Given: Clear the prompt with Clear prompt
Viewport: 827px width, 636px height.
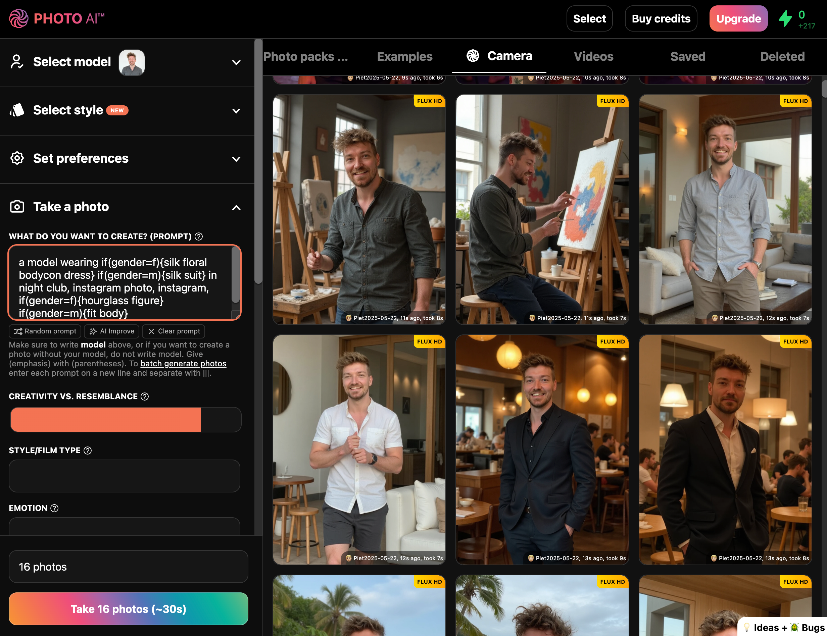Looking at the screenshot, I should point(174,331).
